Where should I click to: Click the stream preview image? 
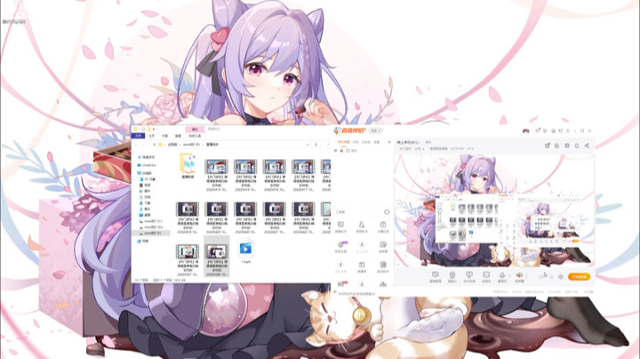(x=494, y=210)
